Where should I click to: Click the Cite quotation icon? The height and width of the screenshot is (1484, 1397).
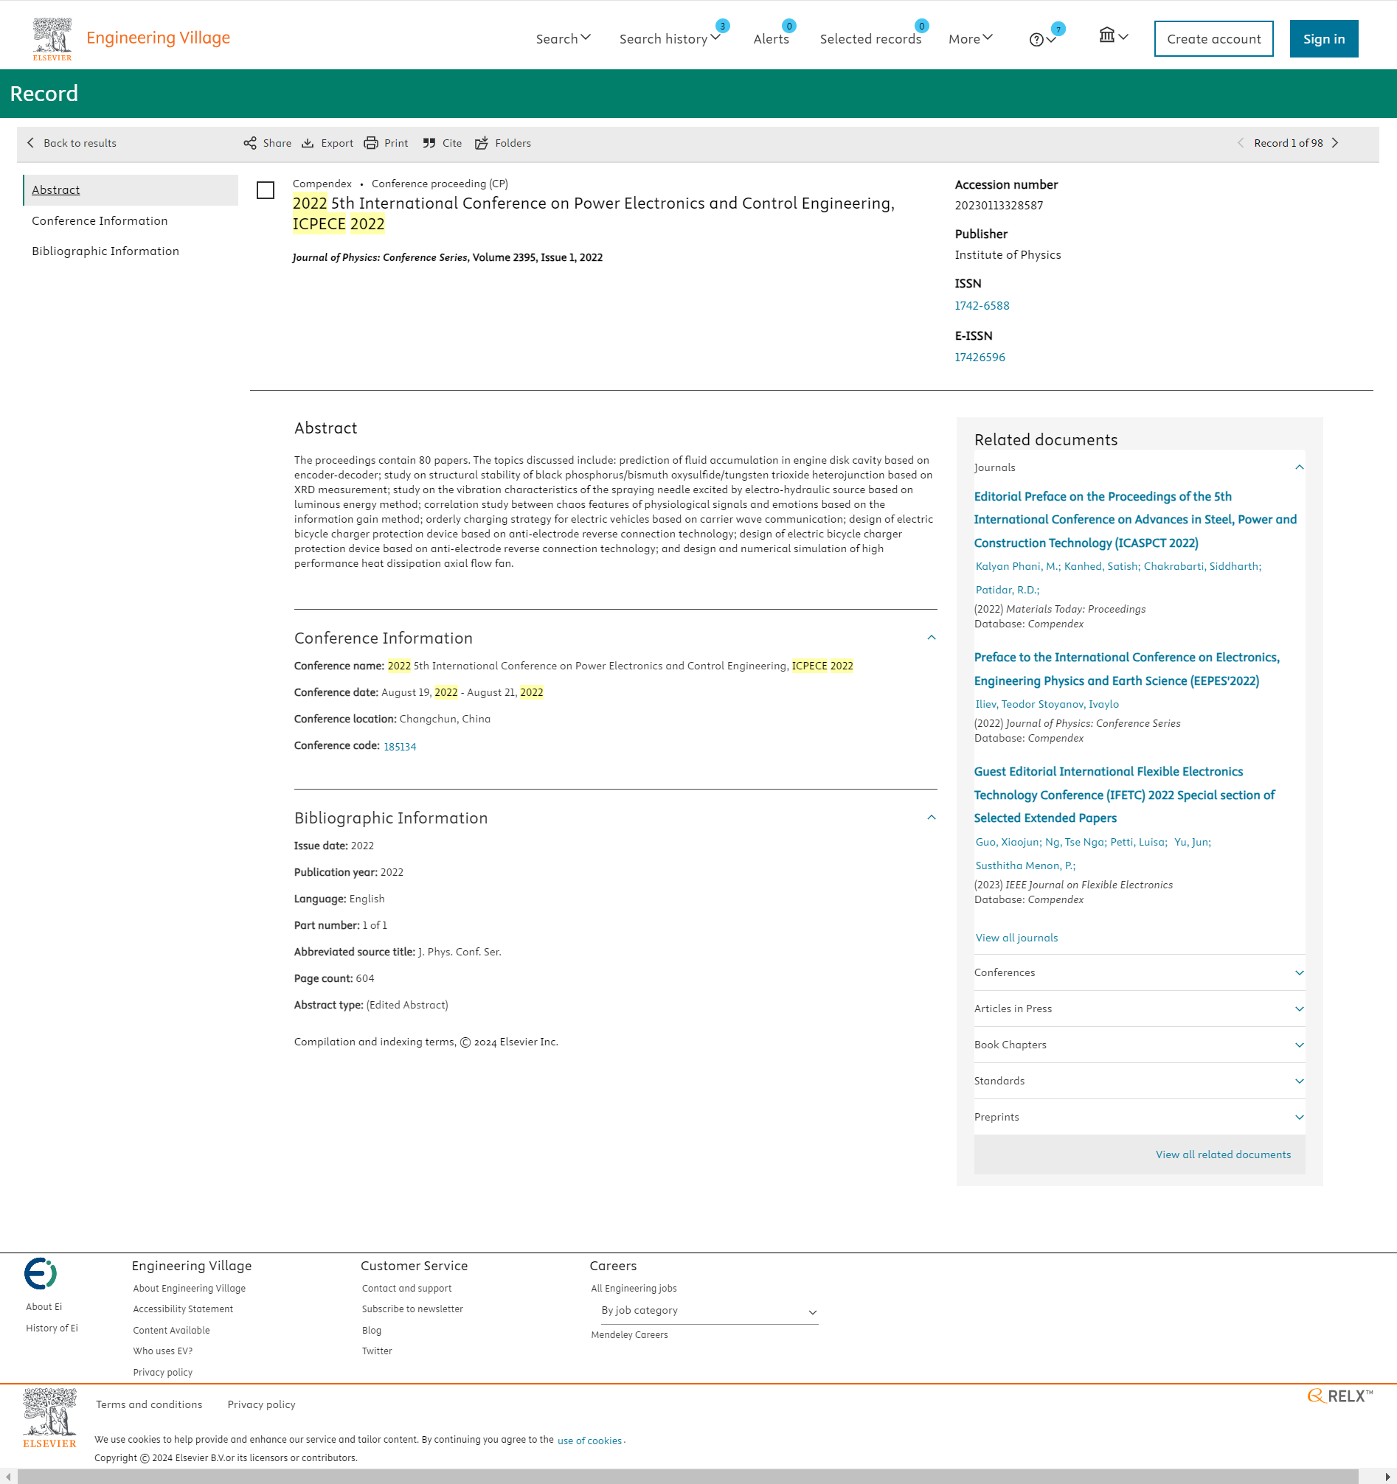(x=429, y=143)
